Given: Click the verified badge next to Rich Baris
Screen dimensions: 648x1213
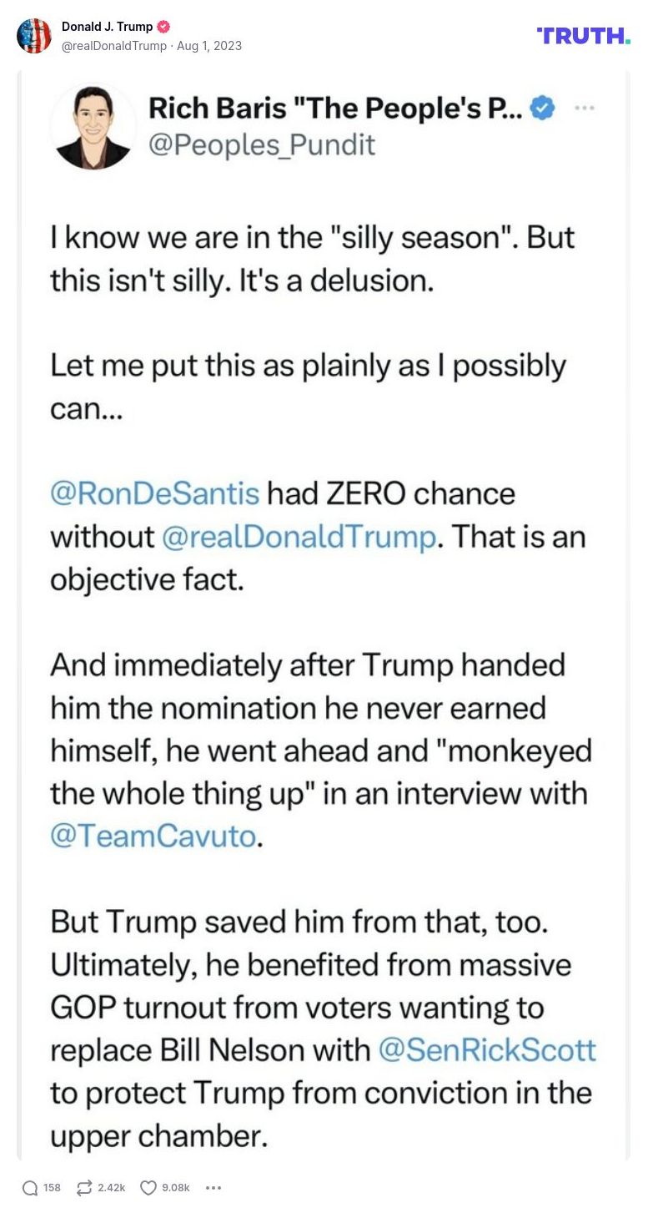Looking at the screenshot, I should coord(542,108).
